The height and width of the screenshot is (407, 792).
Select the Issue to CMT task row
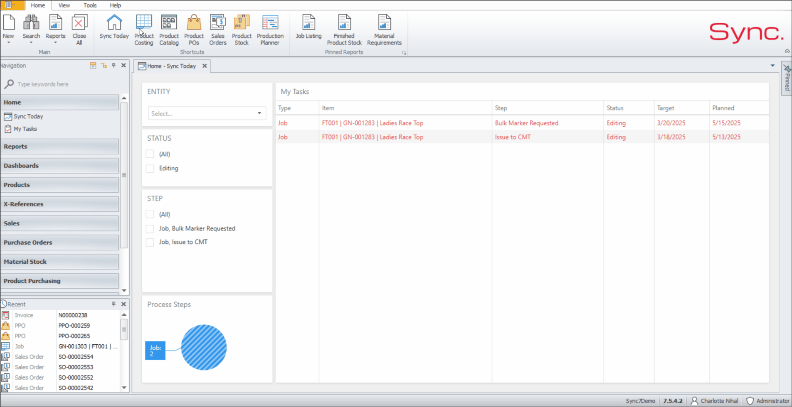(x=522, y=137)
